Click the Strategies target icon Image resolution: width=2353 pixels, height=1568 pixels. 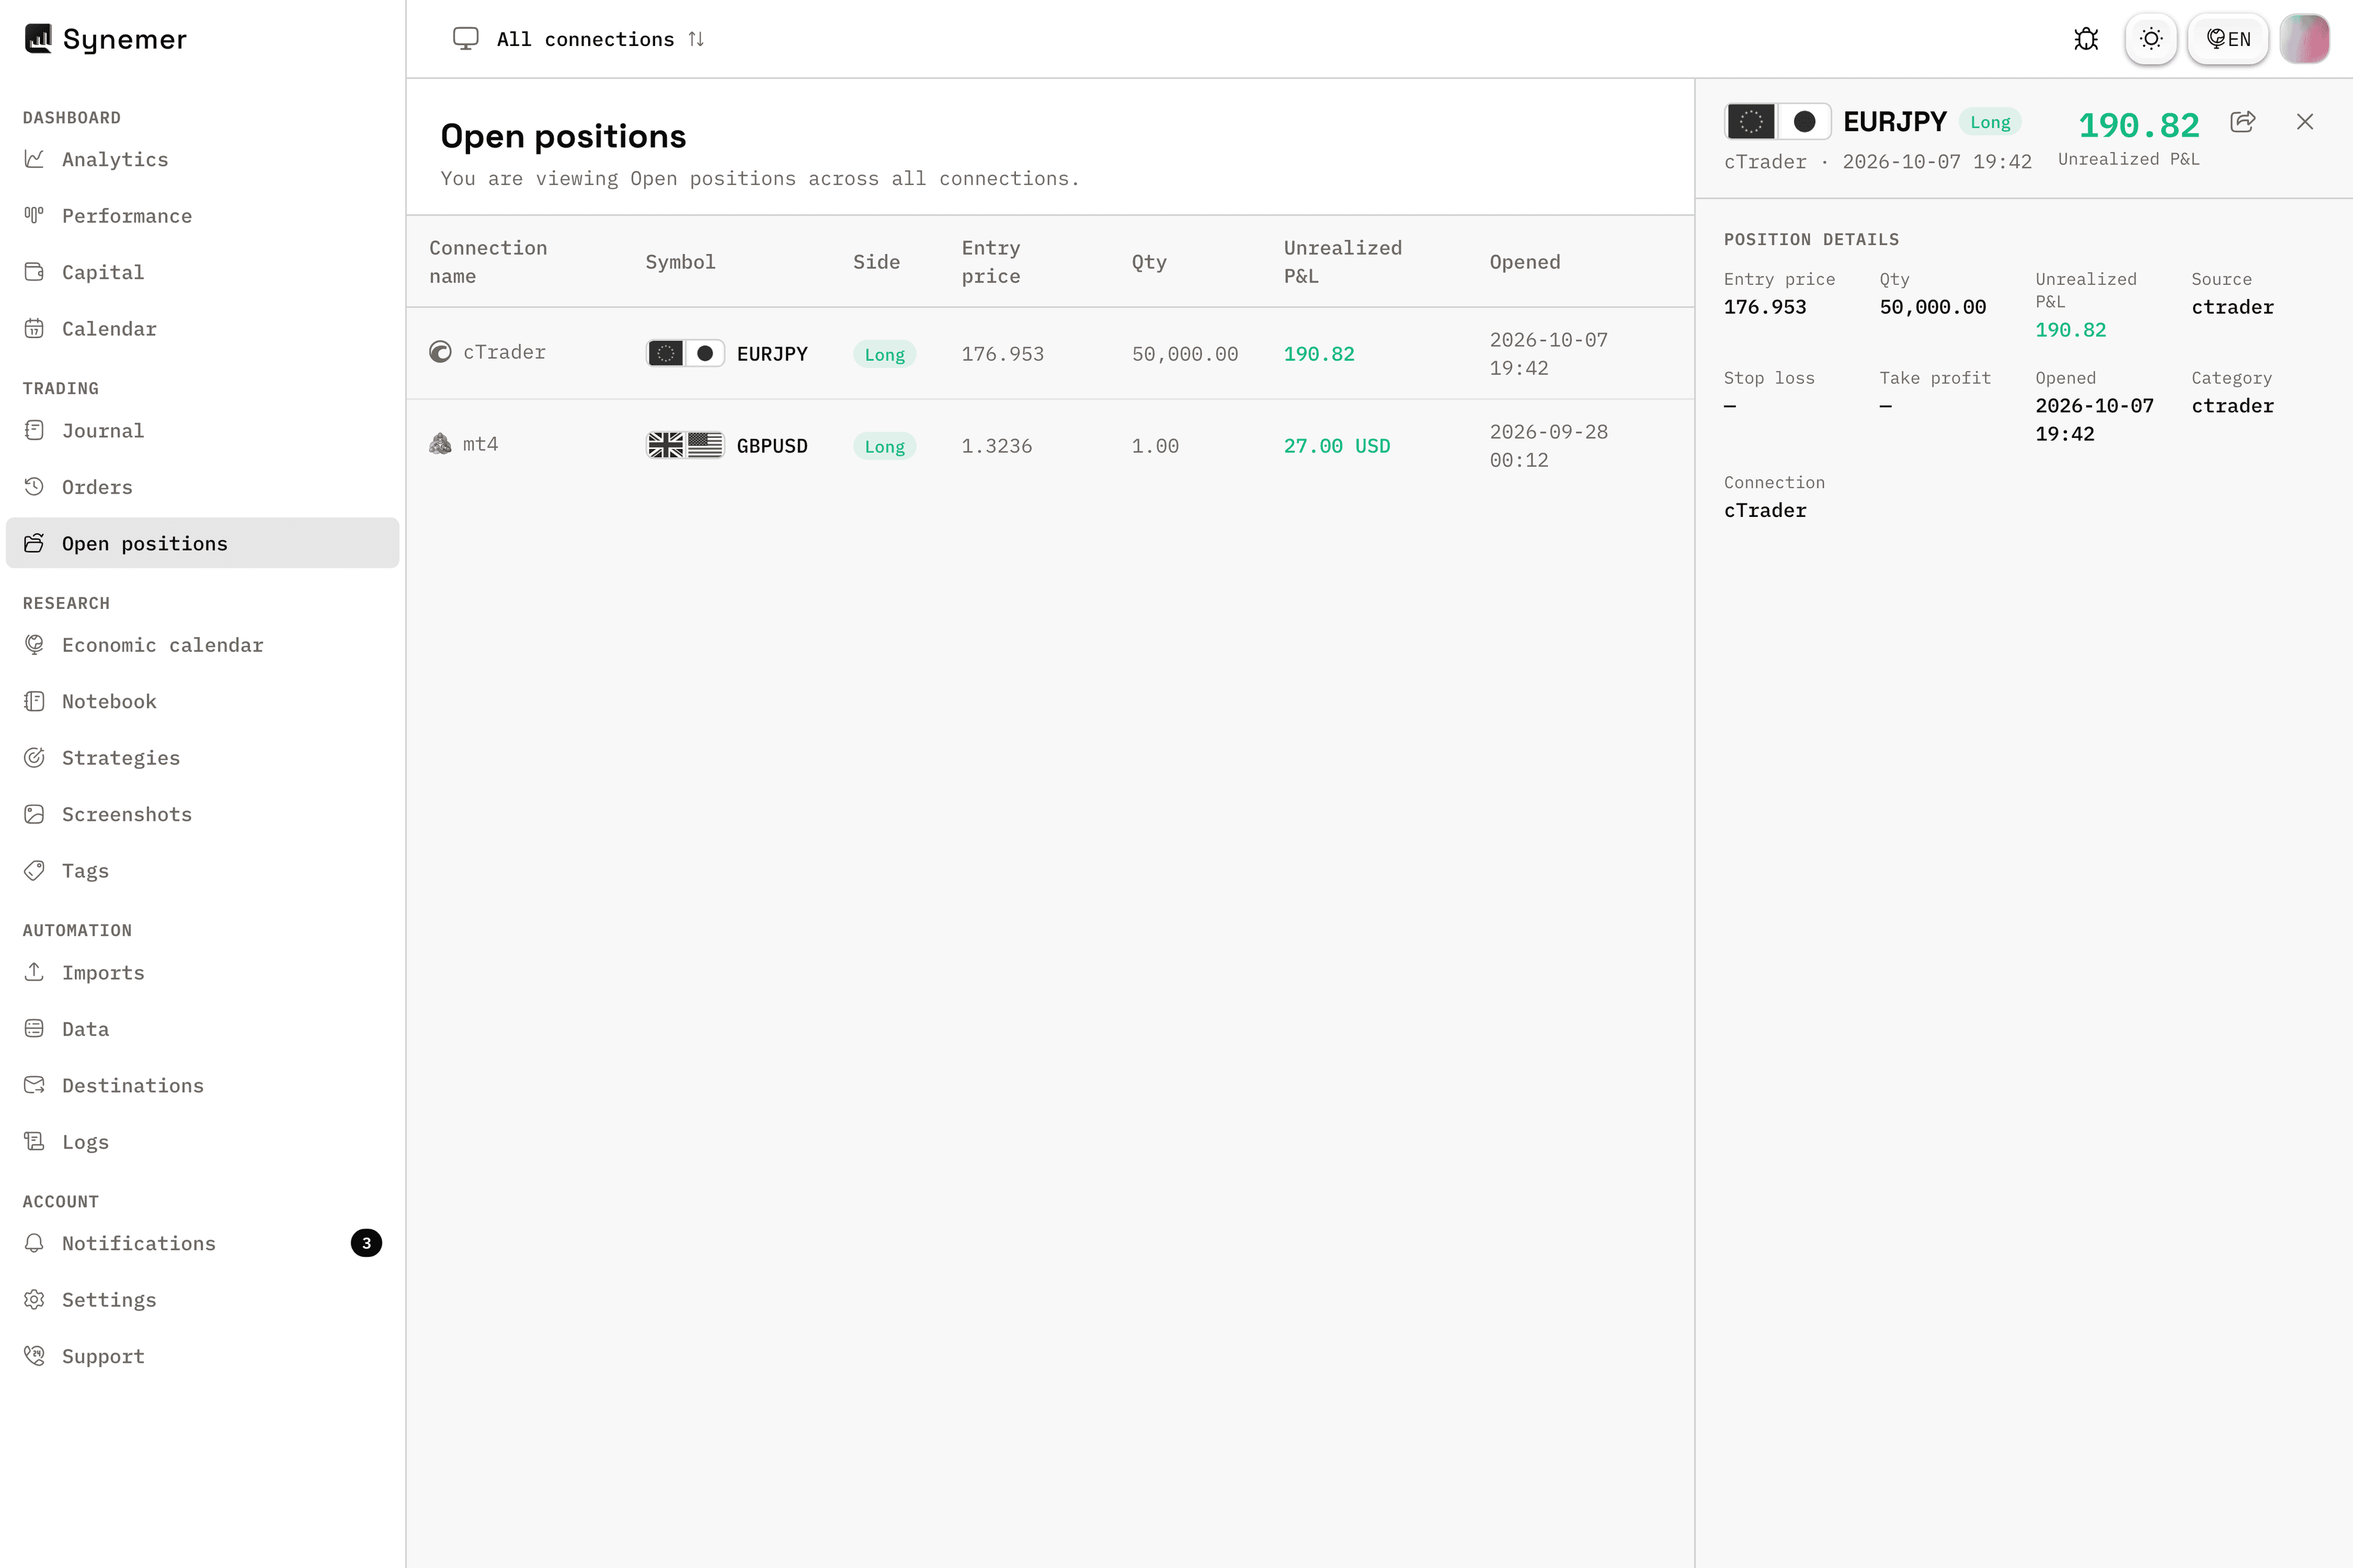pyautogui.click(x=34, y=758)
